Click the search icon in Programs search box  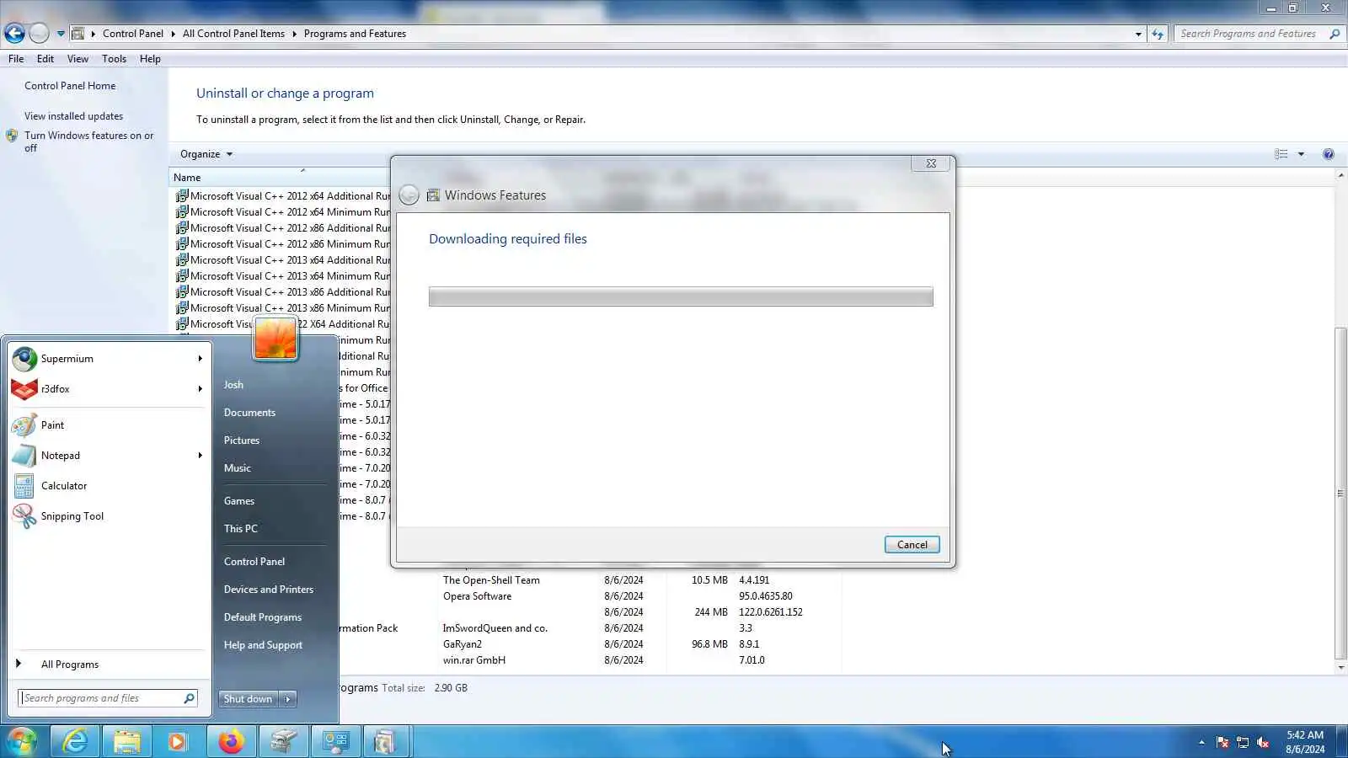click(x=1335, y=34)
